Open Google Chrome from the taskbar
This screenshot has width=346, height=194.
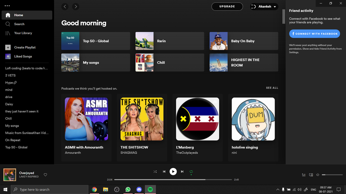[95, 190]
